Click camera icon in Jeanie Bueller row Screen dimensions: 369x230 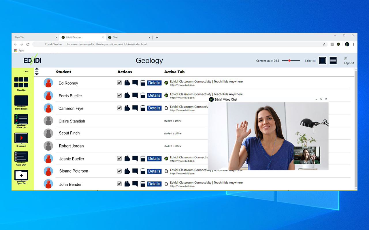(x=127, y=159)
